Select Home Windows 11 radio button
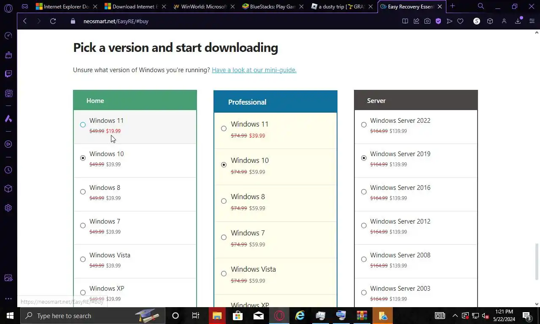The width and height of the screenshot is (540, 324). click(x=83, y=124)
